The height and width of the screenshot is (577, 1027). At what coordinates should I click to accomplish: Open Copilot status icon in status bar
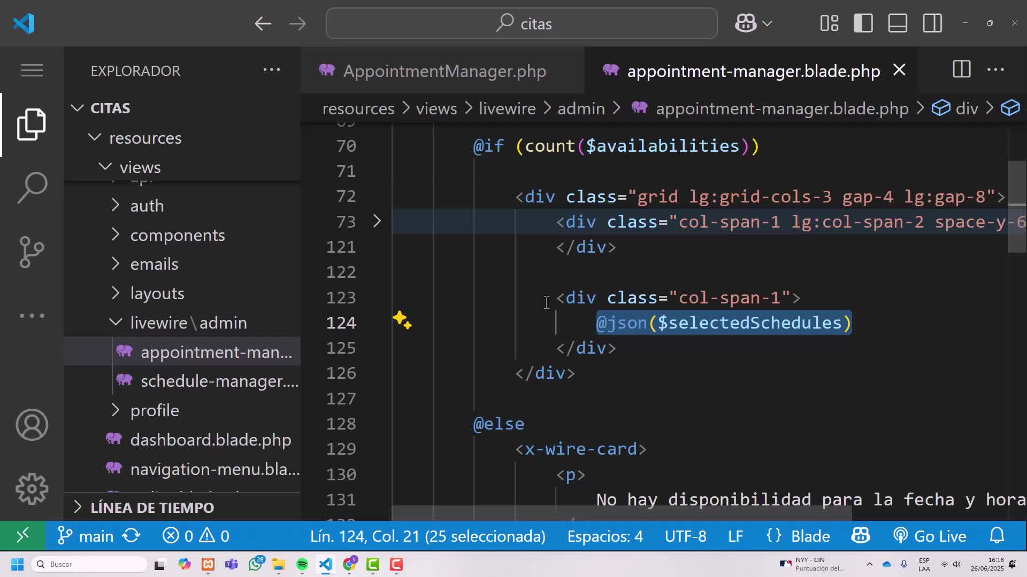pos(860,535)
